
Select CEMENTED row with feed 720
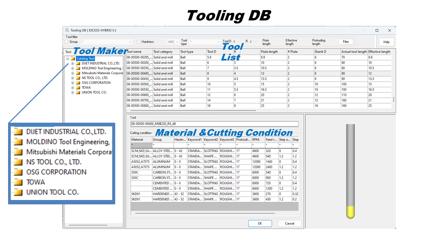pos(214,183)
